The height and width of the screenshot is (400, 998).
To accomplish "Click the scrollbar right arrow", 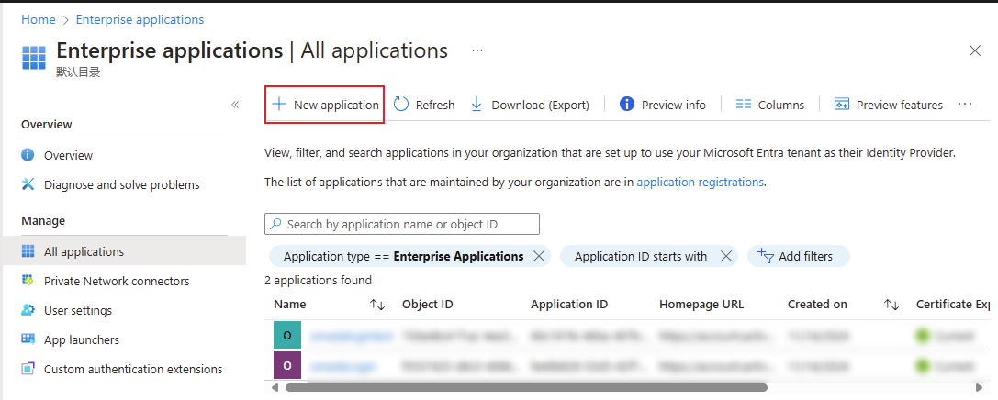I will (979, 386).
